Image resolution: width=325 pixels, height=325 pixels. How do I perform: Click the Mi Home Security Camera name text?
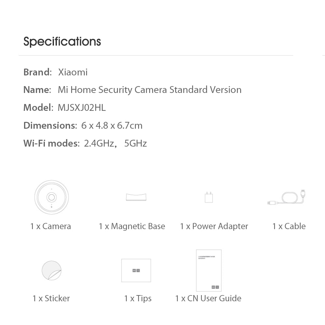149,90
